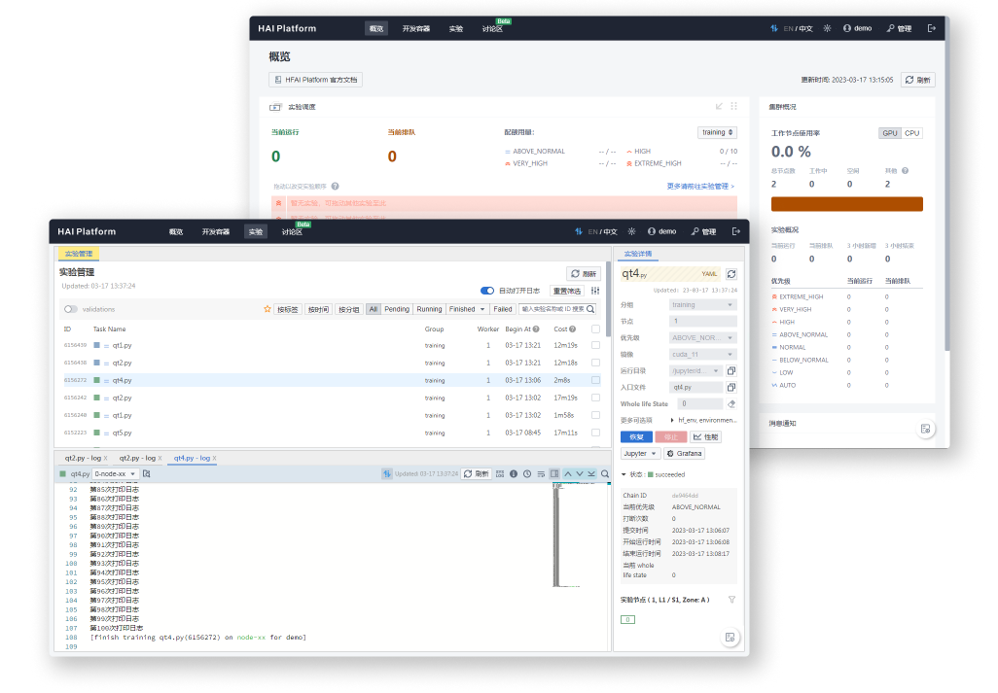The width and height of the screenshot is (998, 693).
Task: Click the word wrap icon in log toolbar
Action: coord(541,473)
